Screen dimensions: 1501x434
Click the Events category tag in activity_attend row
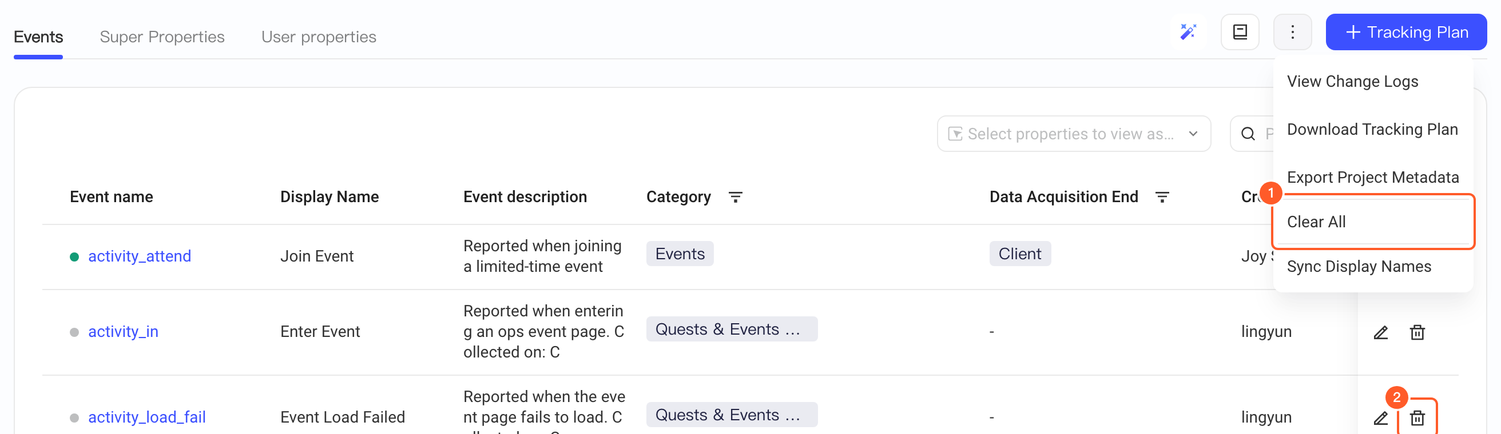tap(680, 254)
